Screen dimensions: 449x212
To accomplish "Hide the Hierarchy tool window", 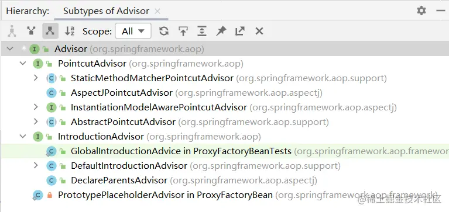I will (441, 11).
